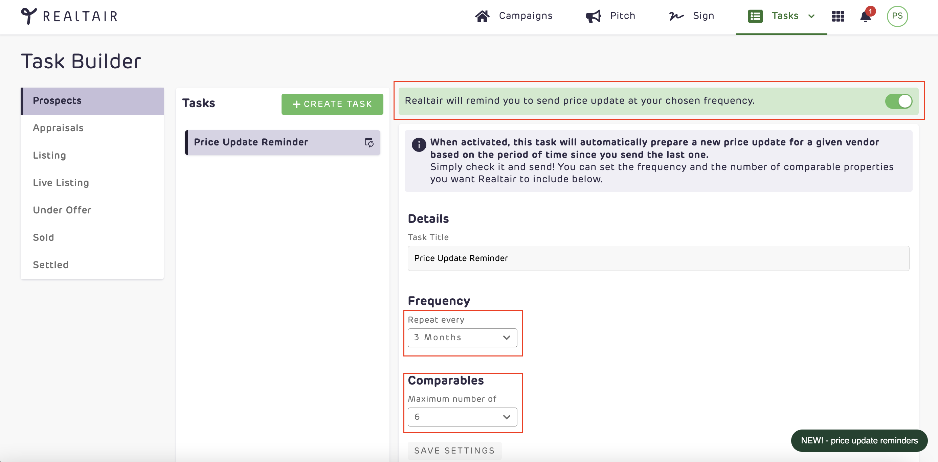Open PS user profile avatar
Viewport: 938px width, 462px height.
pyautogui.click(x=897, y=16)
